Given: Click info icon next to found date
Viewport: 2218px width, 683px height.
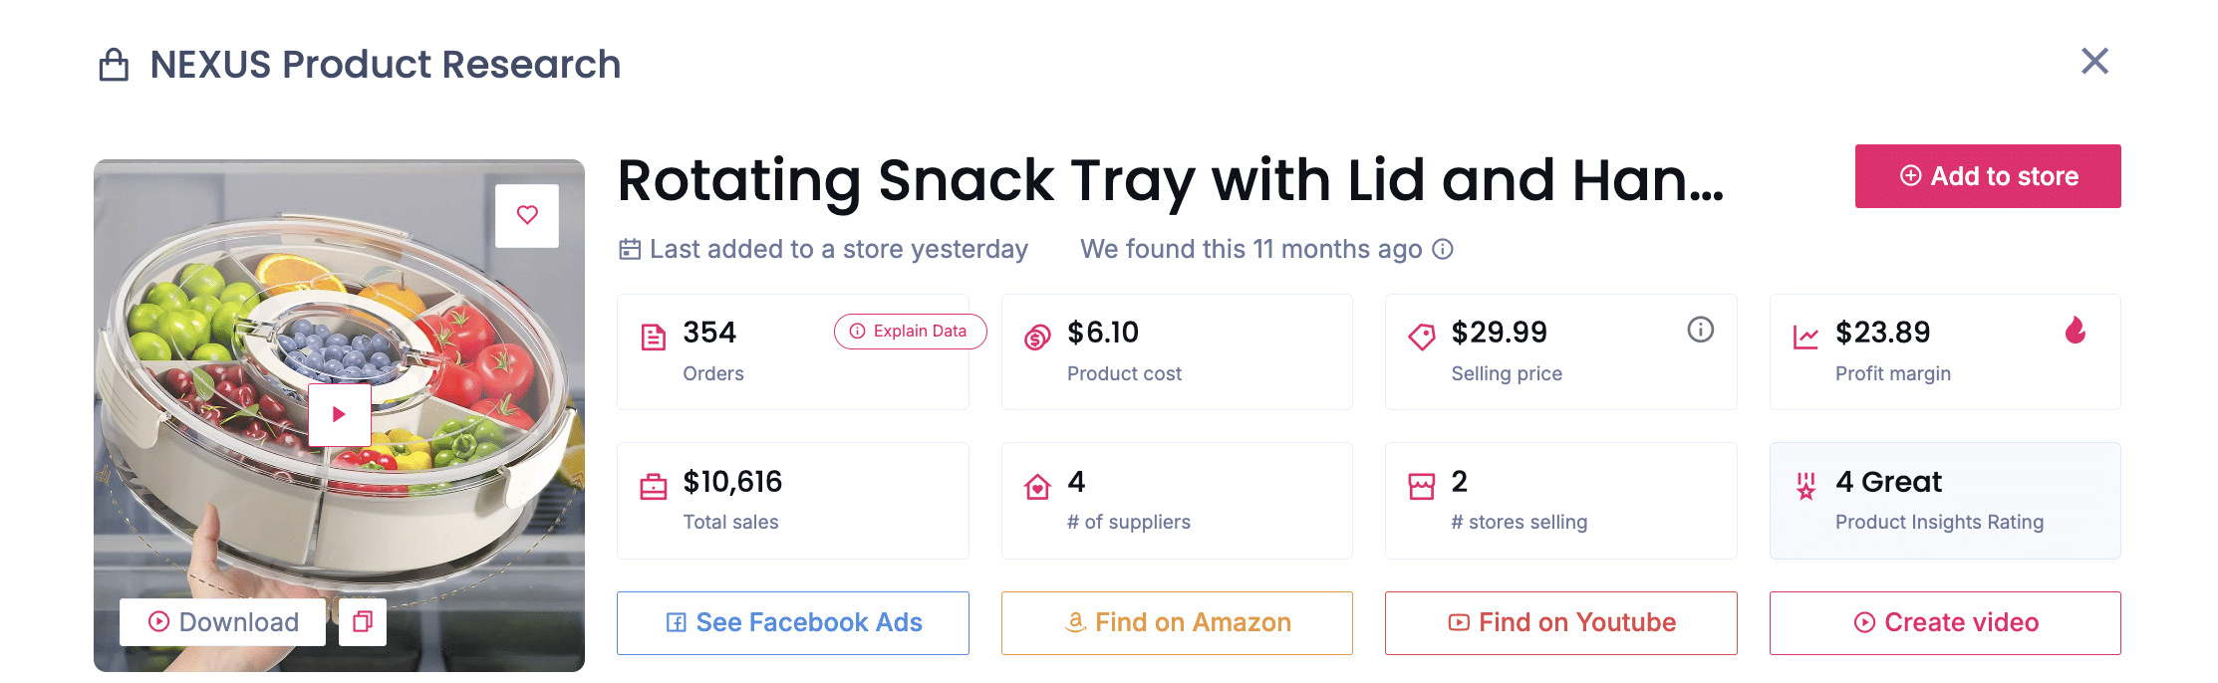Looking at the screenshot, I should pos(1443,249).
